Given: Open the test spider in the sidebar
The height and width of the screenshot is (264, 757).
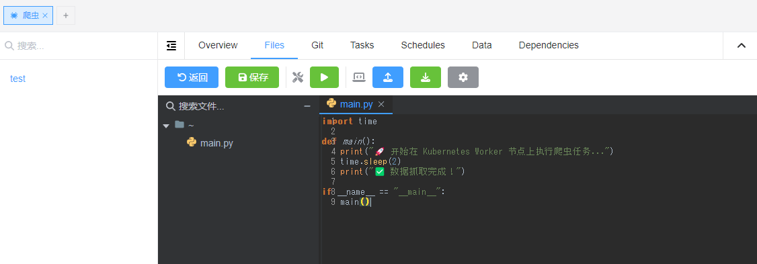Looking at the screenshot, I should (x=18, y=79).
